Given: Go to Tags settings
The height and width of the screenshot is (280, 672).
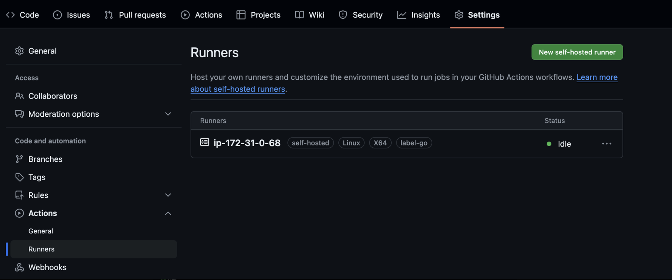Looking at the screenshot, I should click(94, 177).
